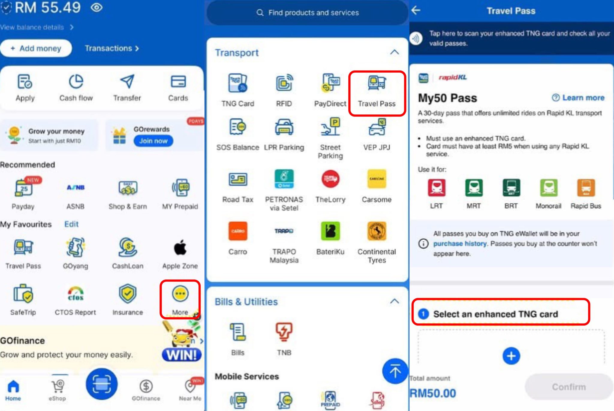This screenshot has height=411, width=614.
Task: Collapse Bills & Utilities section
Action: click(x=395, y=301)
